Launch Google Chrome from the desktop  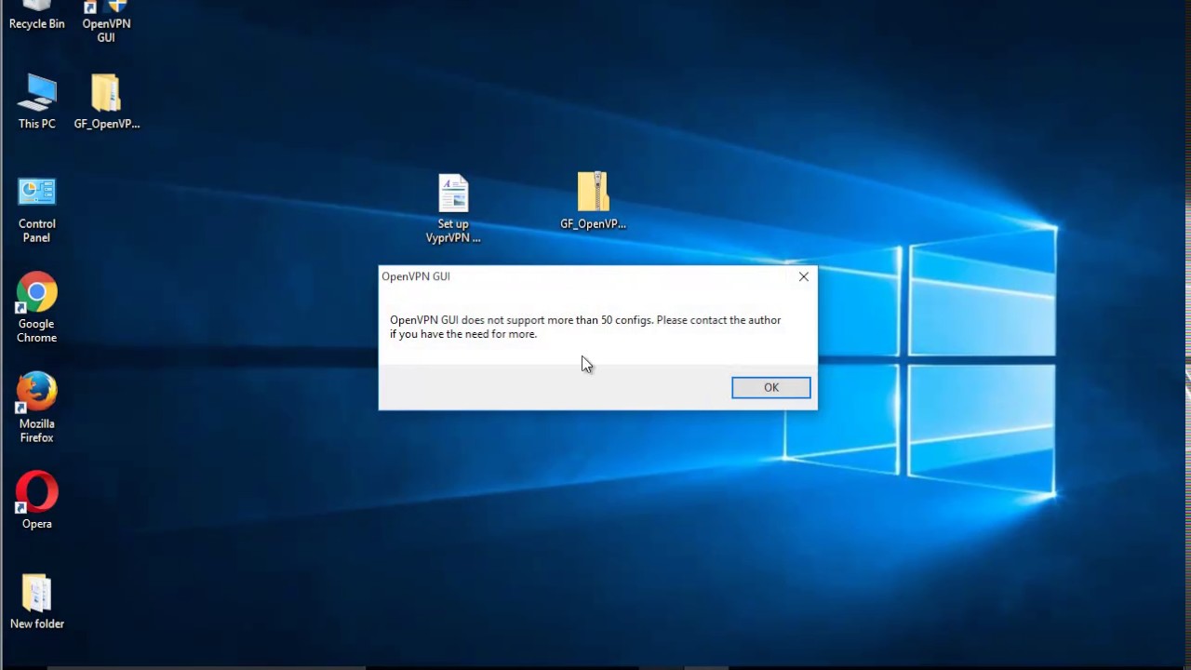pyautogui.click(x=36, y=309)
